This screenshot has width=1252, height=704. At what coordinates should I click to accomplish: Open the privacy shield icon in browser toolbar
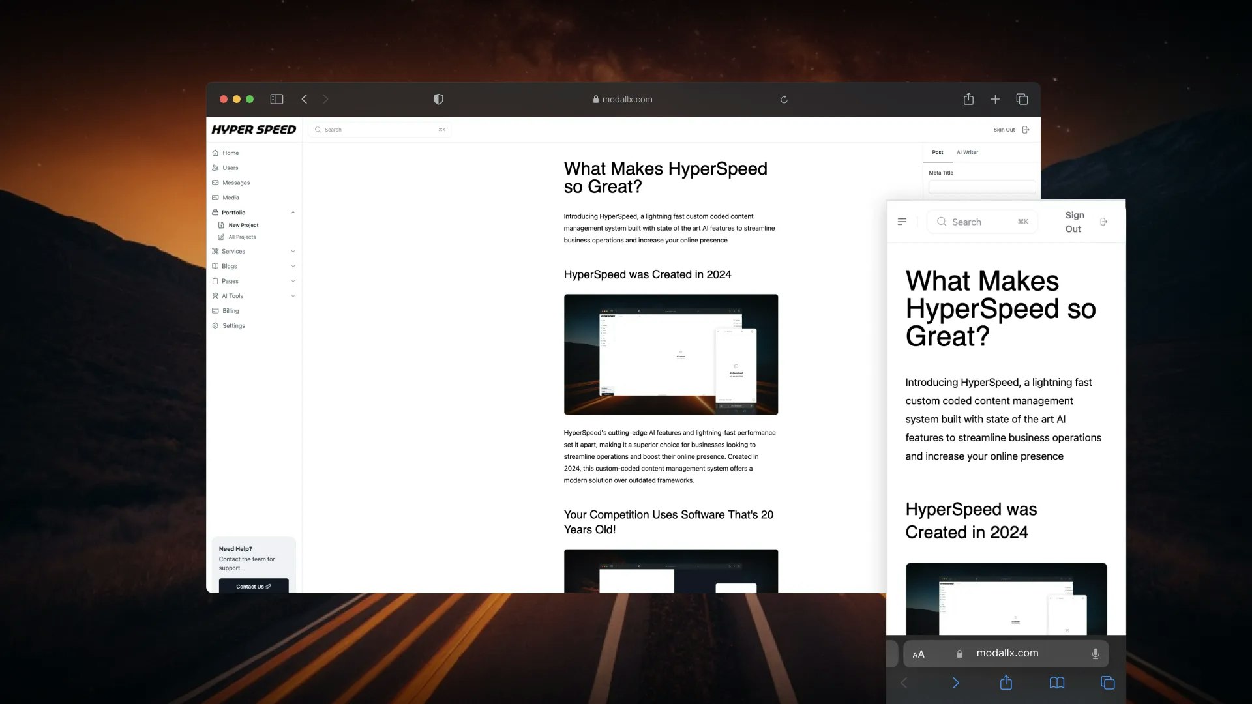coord(438,99)
